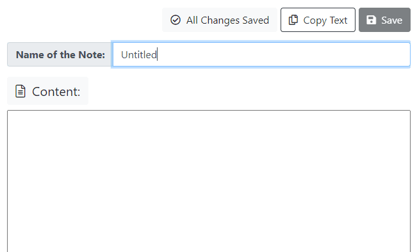Click empty space after 'Untitled' in name field

point(282,55)
